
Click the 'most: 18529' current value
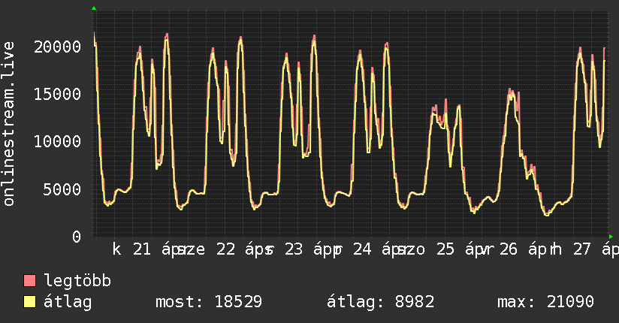[x=209, y=302]
